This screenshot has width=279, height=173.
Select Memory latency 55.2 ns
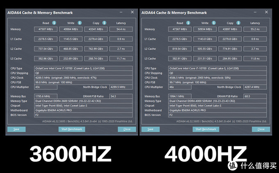[x=255, y=29]
